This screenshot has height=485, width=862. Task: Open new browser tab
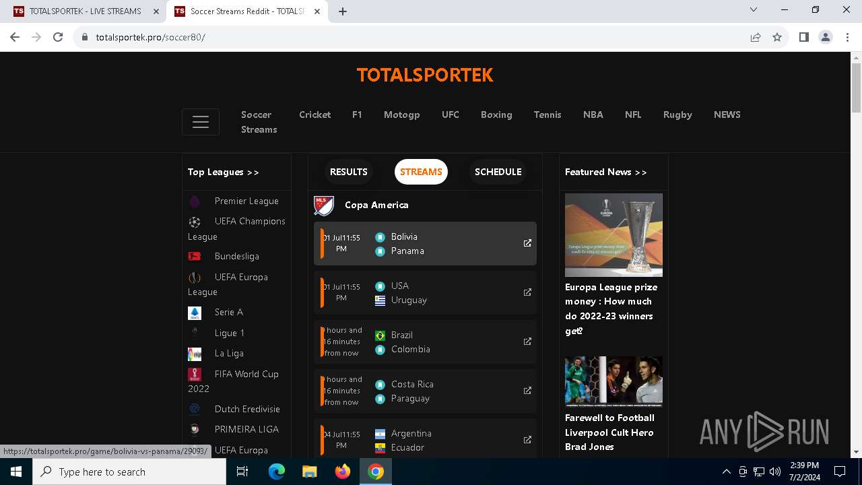click(343, 11)
